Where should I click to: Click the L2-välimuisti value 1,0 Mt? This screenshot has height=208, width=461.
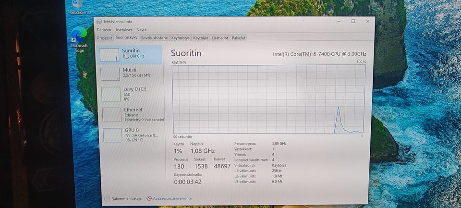(277, 176)
